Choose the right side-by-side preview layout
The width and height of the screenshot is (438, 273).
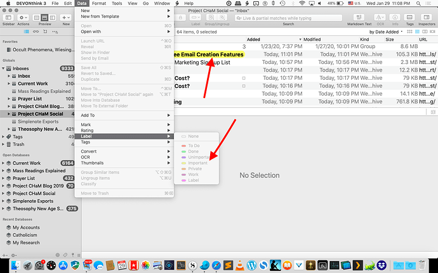53,17
